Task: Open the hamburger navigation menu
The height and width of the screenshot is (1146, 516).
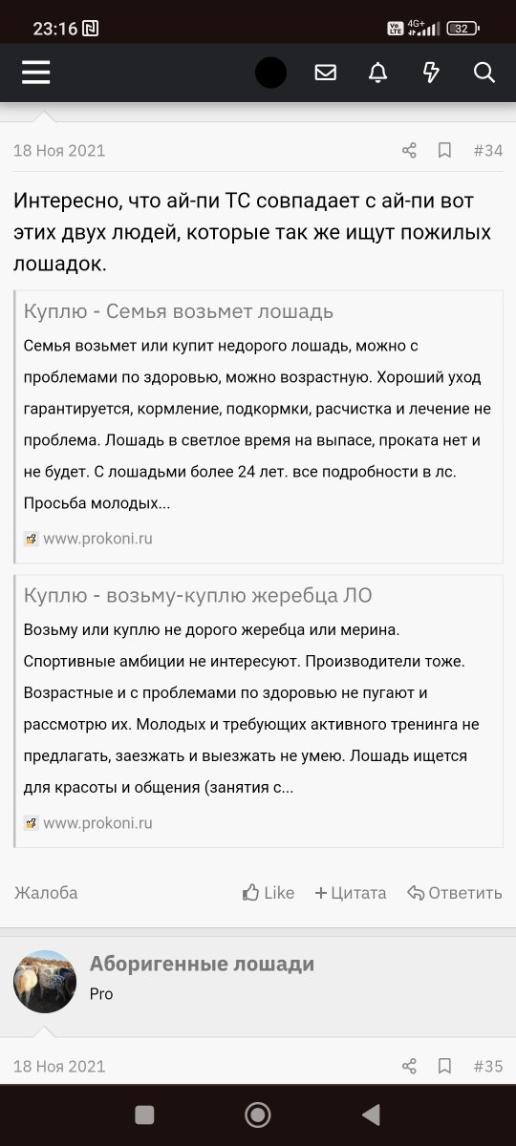Action: coord(36,73)
